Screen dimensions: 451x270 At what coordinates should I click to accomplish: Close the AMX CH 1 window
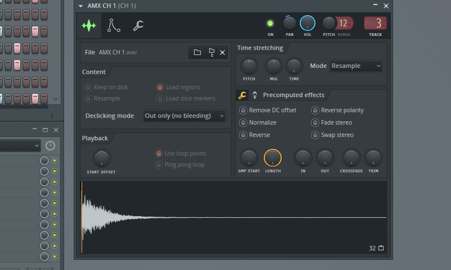click(x=386, y=6)
